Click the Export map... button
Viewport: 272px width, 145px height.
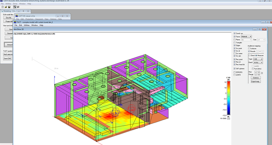256,82
